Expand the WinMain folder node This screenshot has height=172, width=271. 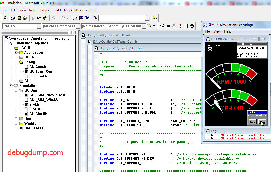click(16, 123)
